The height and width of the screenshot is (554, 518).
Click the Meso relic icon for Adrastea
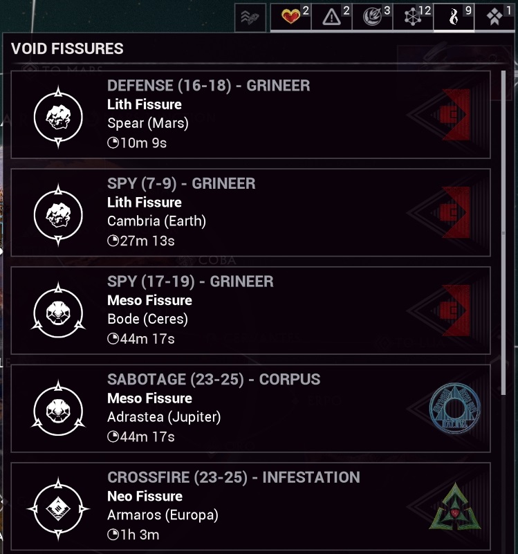[x=59, y=409]
